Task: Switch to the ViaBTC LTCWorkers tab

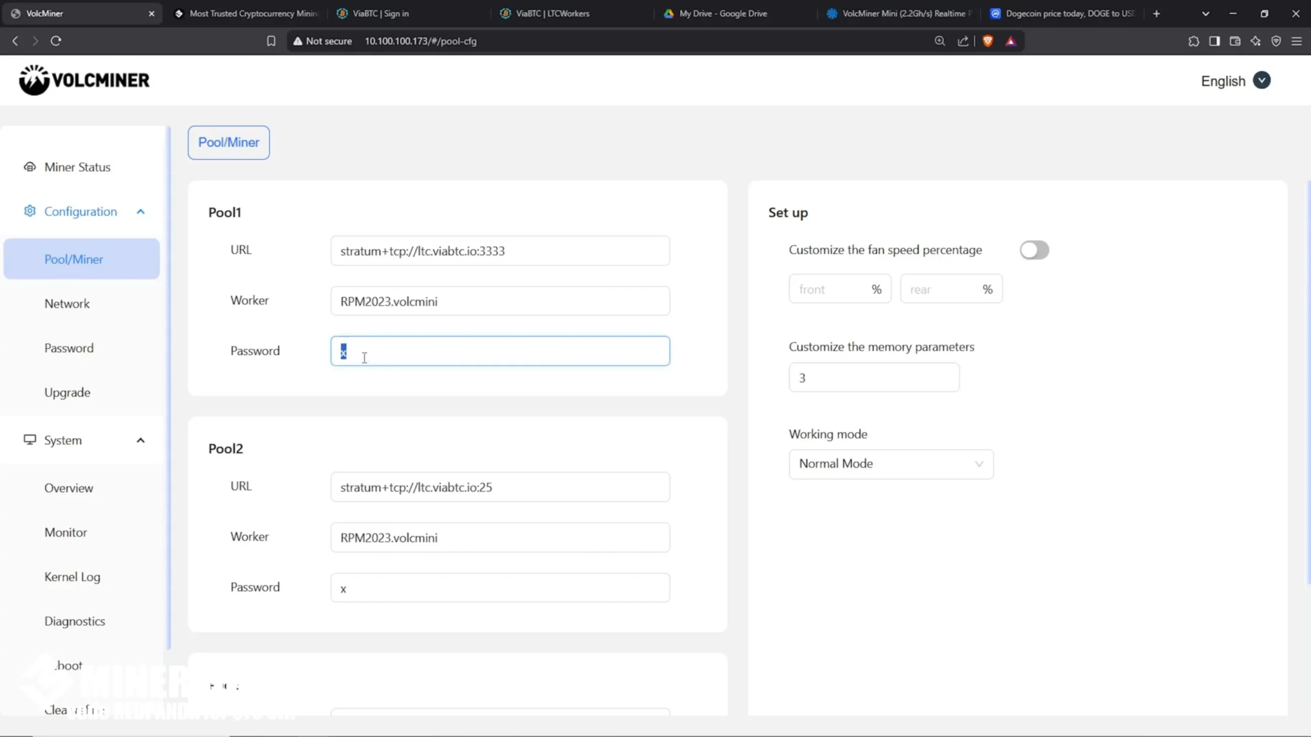Action: tap(573, 14)
